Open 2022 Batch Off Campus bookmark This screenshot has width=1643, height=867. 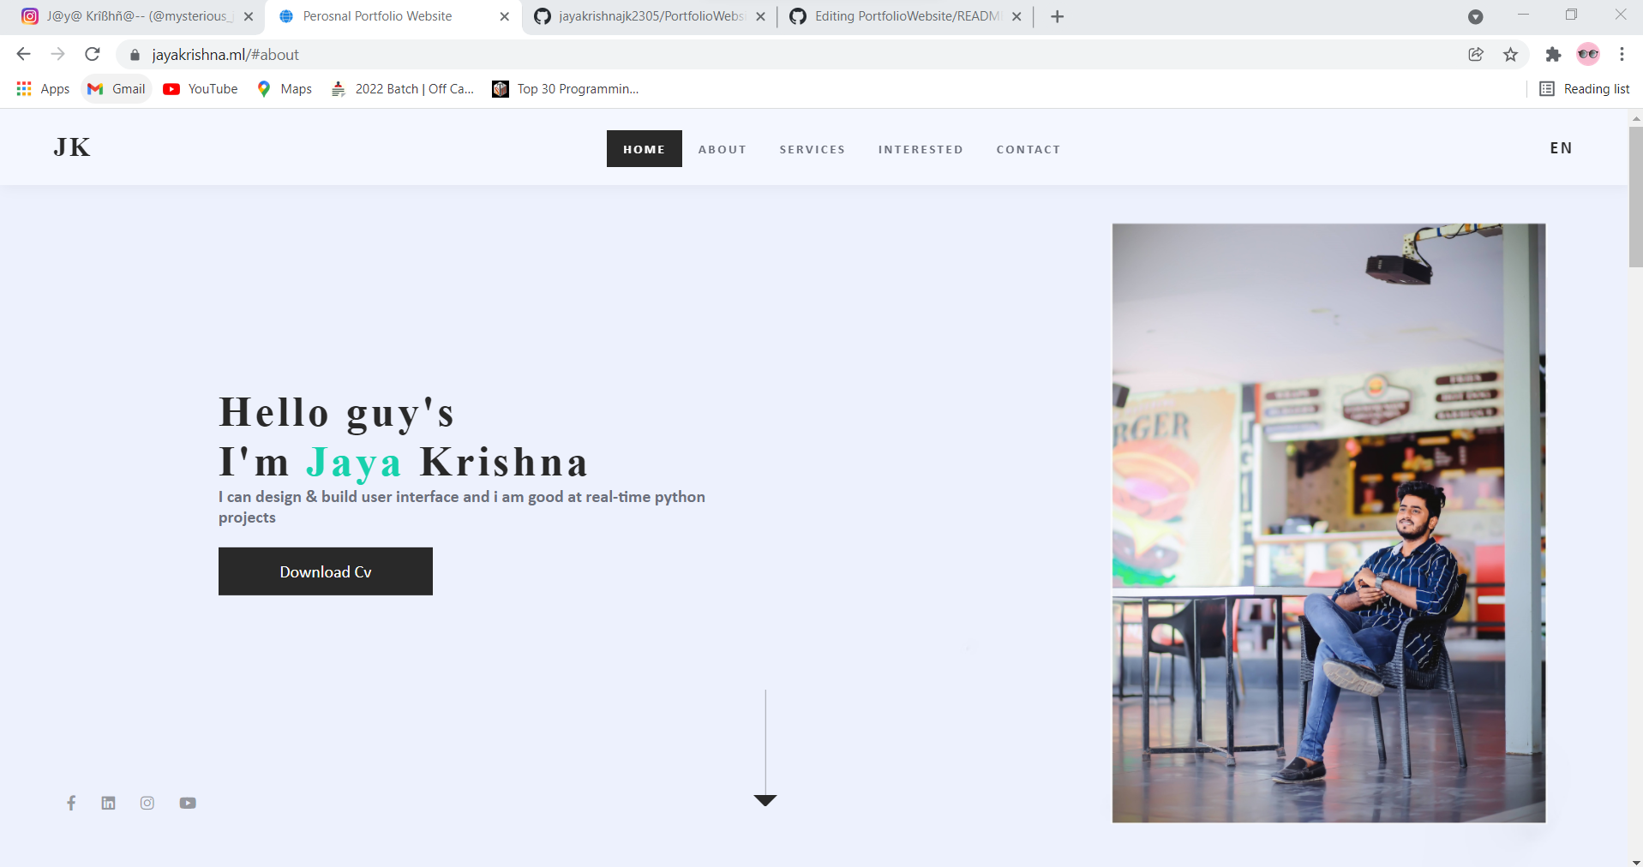point(403,88)
